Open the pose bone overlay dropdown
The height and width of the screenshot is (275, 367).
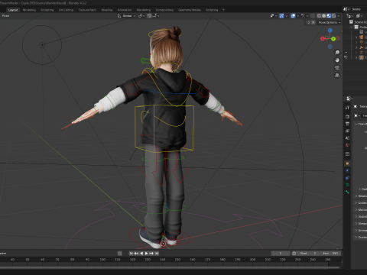pyautogui.click(x=304, y=16)
